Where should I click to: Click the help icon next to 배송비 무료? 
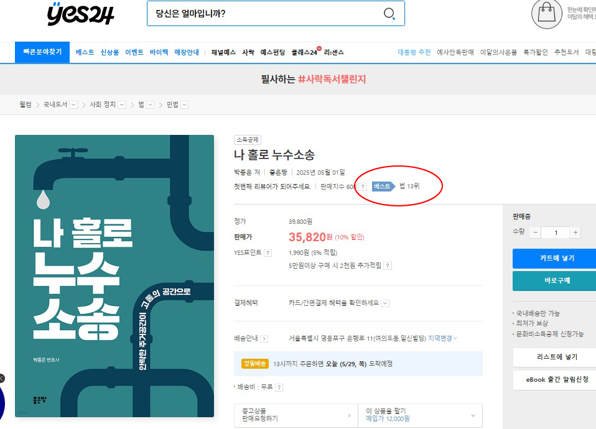point(279,387)
